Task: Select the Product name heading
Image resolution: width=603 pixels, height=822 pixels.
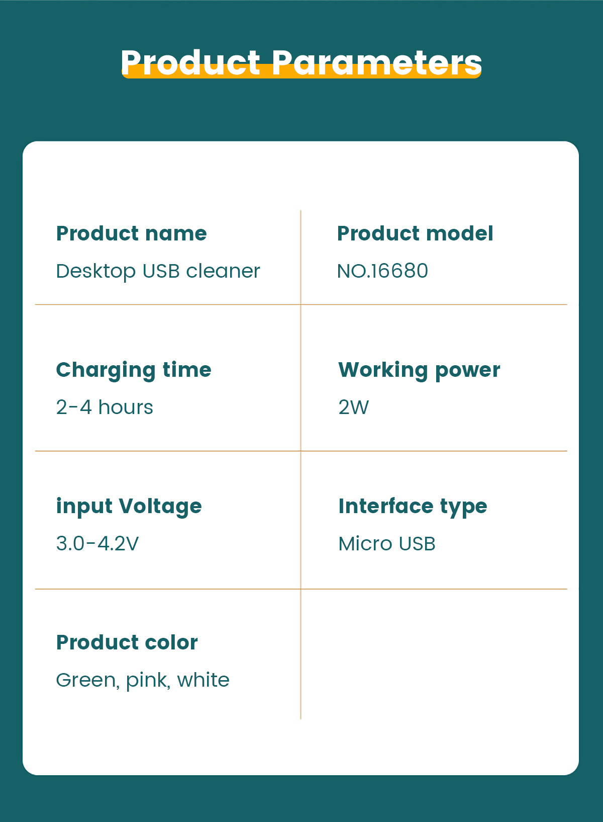Action: [x=131, y=233]
